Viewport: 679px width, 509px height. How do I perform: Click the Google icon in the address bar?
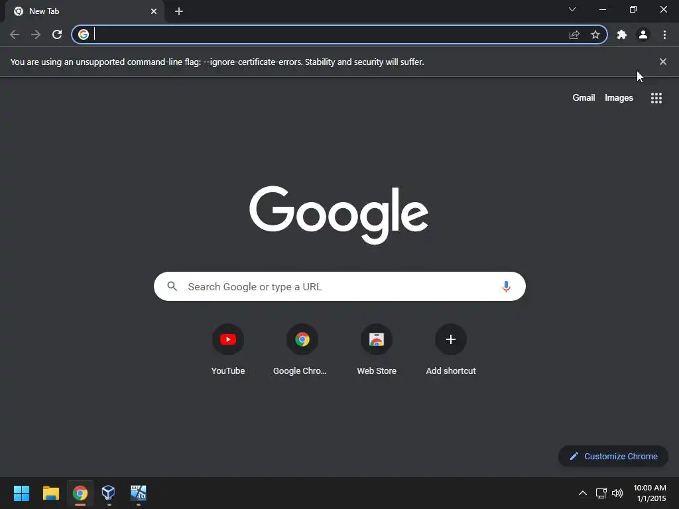84,34
